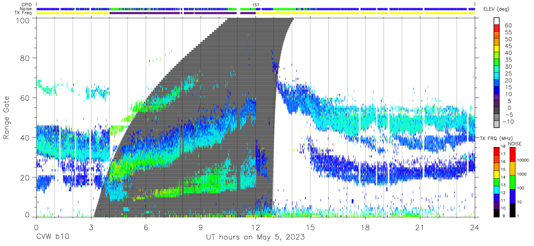The image size is (534, 246).
Task: Click the noise legend label '10000'
Action: click(x=523, y=161)
